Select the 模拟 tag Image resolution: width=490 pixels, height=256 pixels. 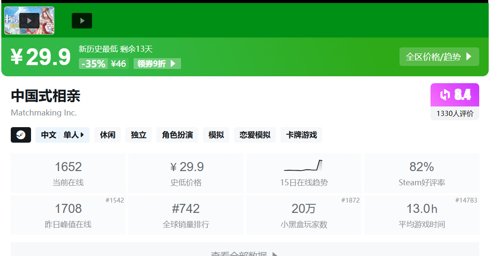pos(216,135)
